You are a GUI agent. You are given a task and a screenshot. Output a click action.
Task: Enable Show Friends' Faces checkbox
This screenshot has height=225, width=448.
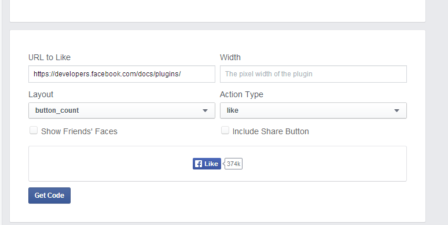pos(34,131)
